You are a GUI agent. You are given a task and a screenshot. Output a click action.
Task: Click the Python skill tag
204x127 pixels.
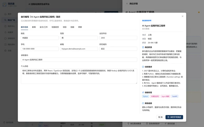[145, 96]
